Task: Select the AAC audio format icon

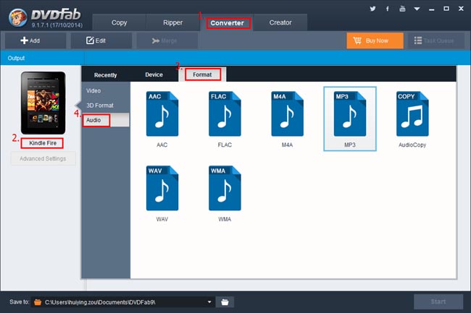Action: click(162, 113)
